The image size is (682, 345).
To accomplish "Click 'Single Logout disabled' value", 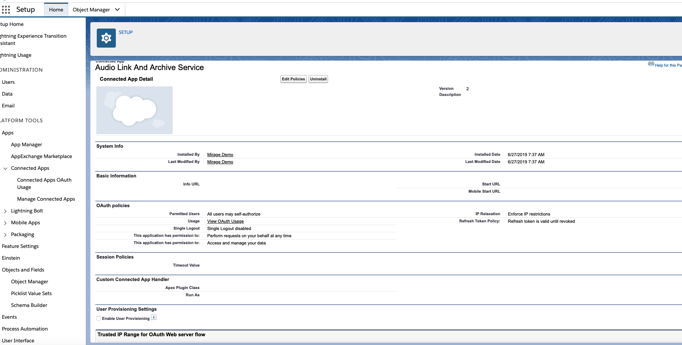I will point(229,228).
